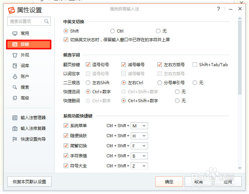Click the vertical scrollbar thumb
Screen dimensions: 249x194
point(240,57)
